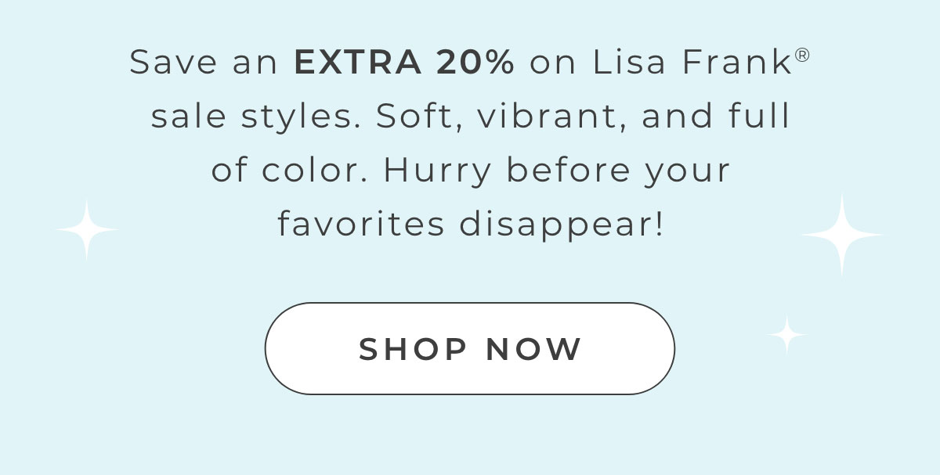Click the line 'of color. Hurry before your'
This screenshot has height=475, width=940.
pyautogui.click(x=470, y=170)
